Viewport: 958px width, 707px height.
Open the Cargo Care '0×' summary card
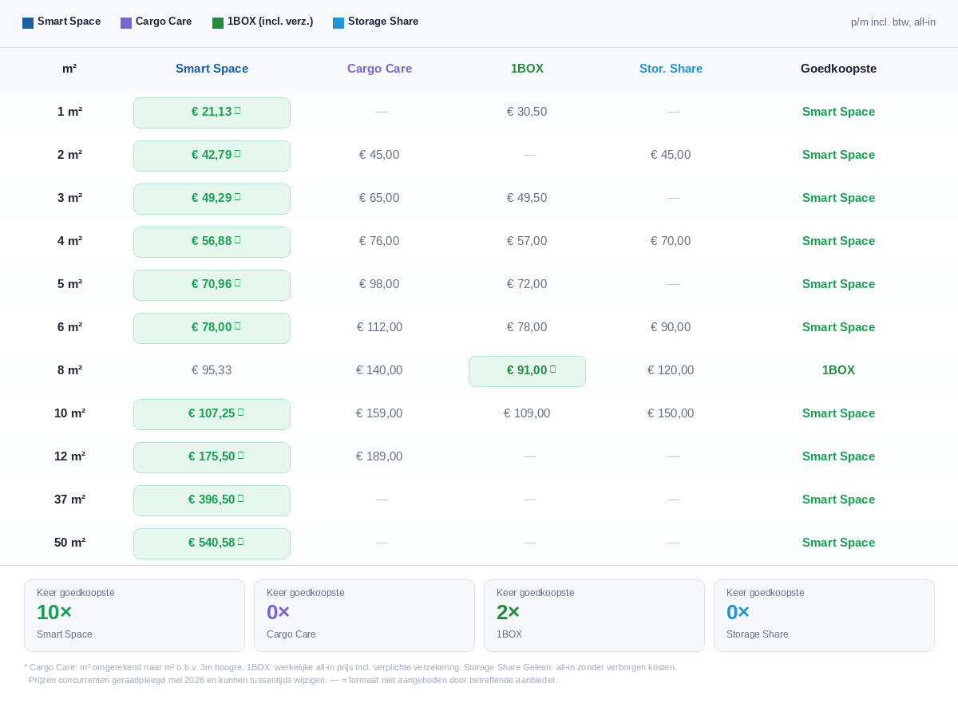click(x=364, y=615)
